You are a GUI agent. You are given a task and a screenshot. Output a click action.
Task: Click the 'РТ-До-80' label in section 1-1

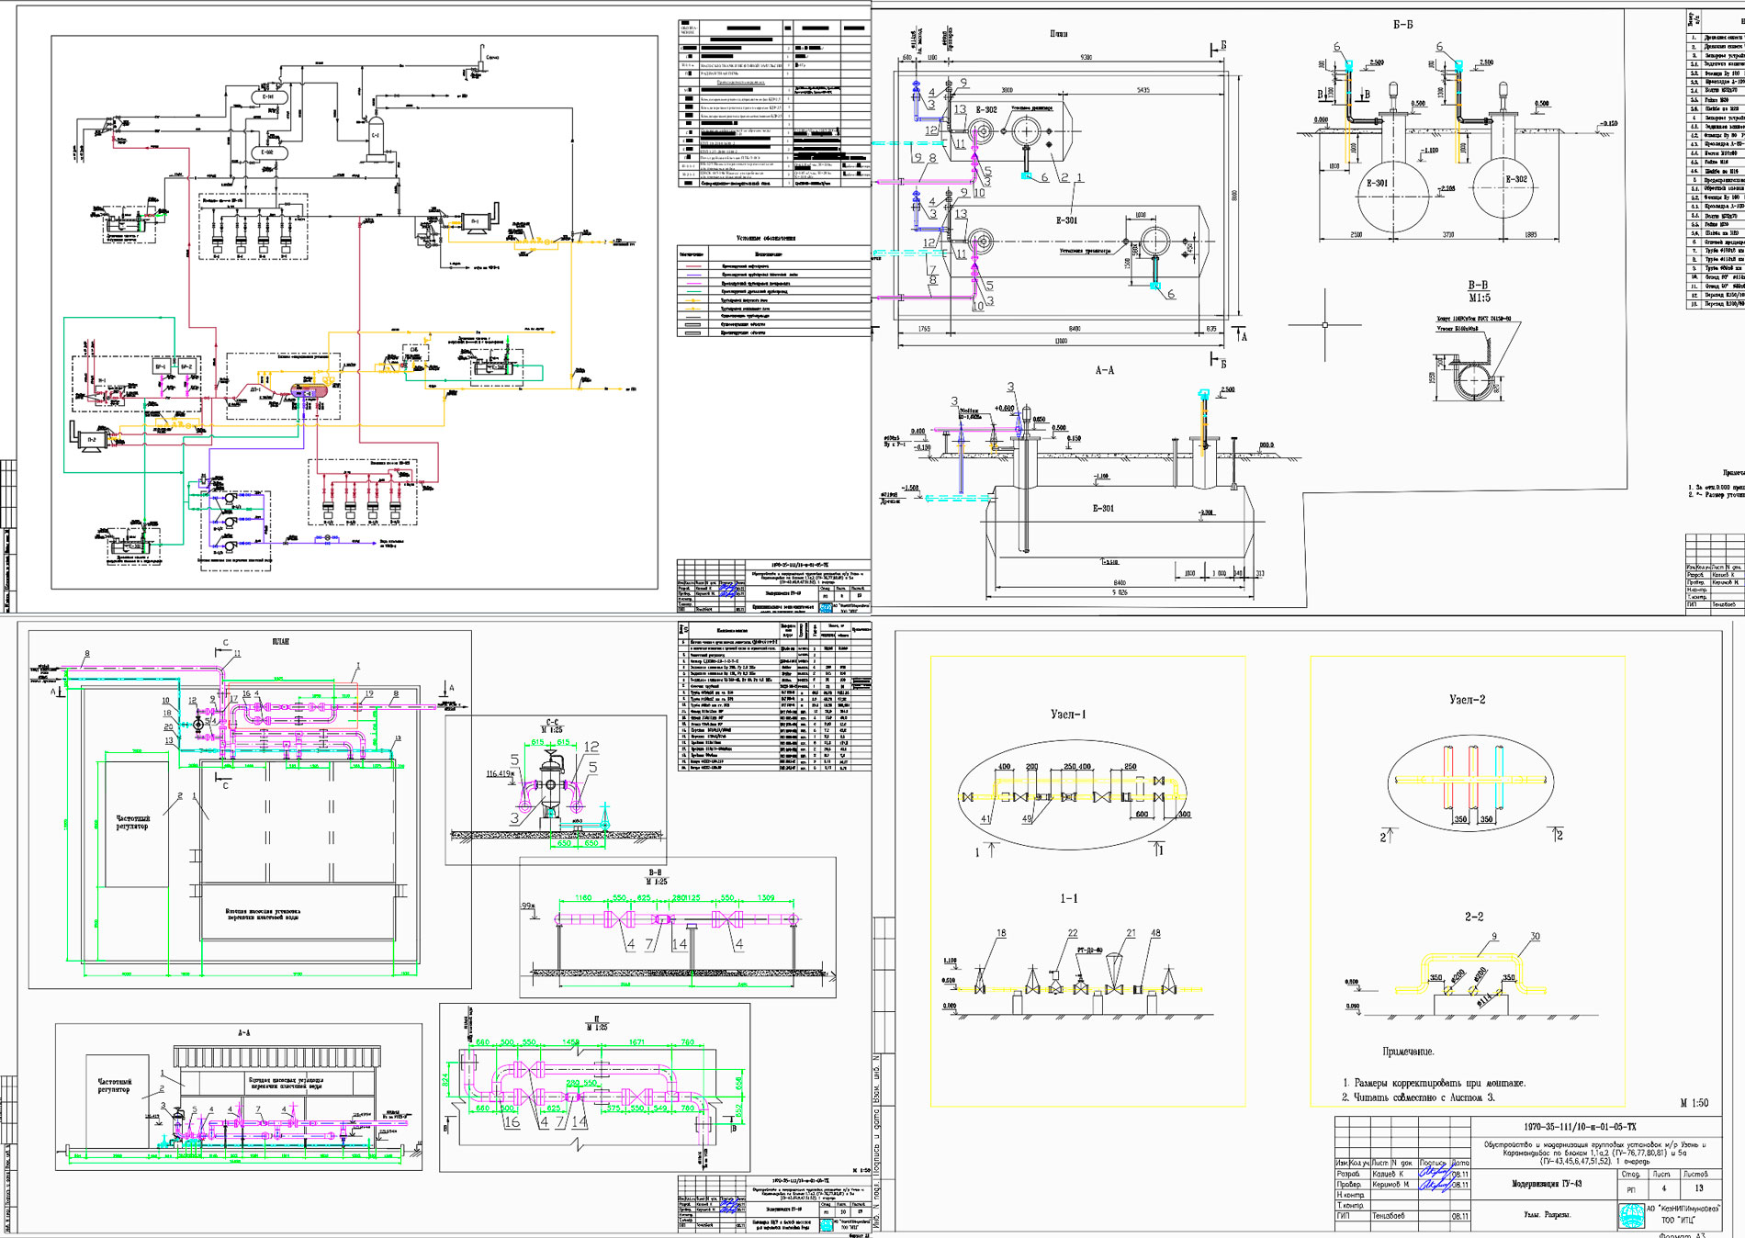click(x=1089, y=951)
